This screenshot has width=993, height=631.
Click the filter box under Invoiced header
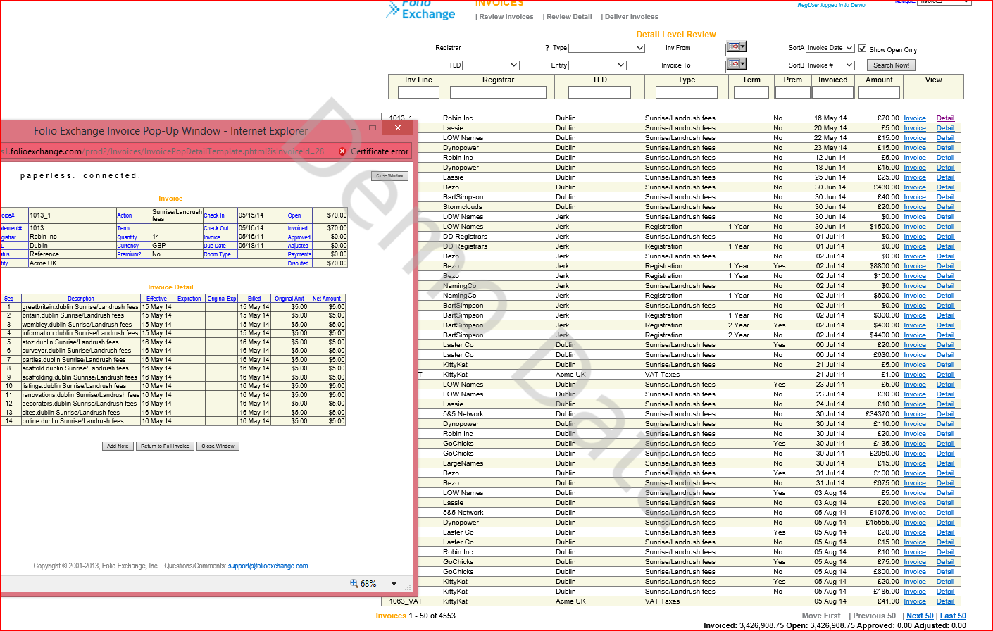(833, 92)
